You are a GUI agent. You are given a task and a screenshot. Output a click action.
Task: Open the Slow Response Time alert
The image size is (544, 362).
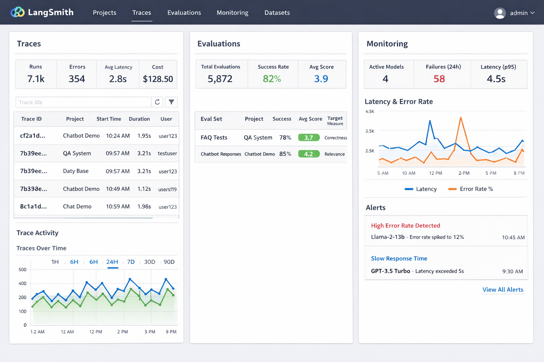tap(399, 258)
